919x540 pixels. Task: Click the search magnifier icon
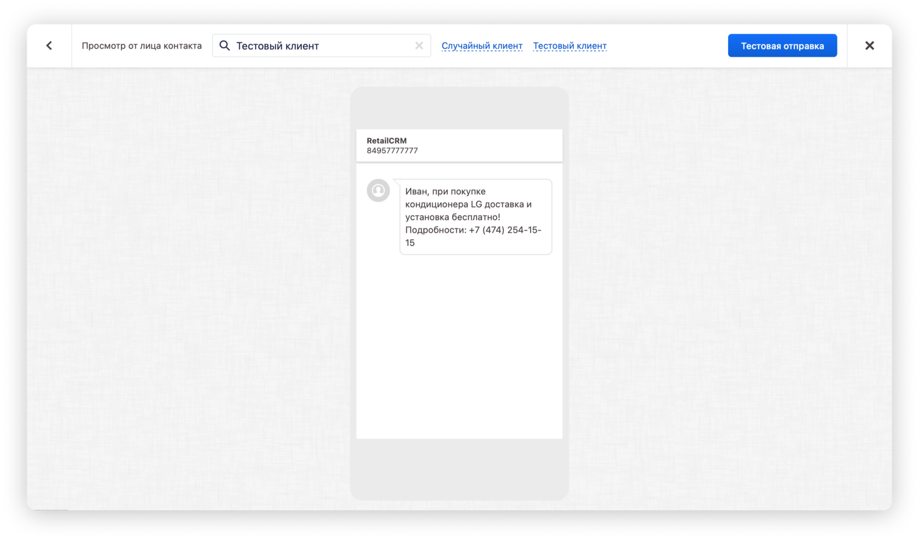pos(224,45)
